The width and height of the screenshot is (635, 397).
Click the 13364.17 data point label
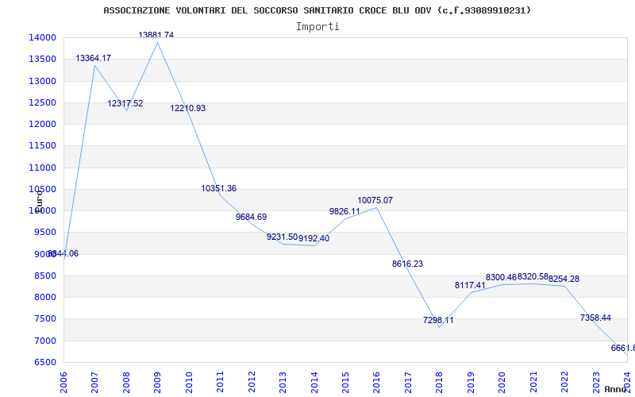tap(93, 59)
